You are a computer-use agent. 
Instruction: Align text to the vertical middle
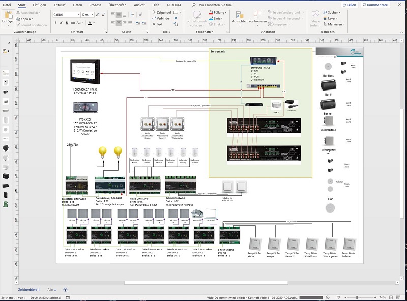coord(119,15)
